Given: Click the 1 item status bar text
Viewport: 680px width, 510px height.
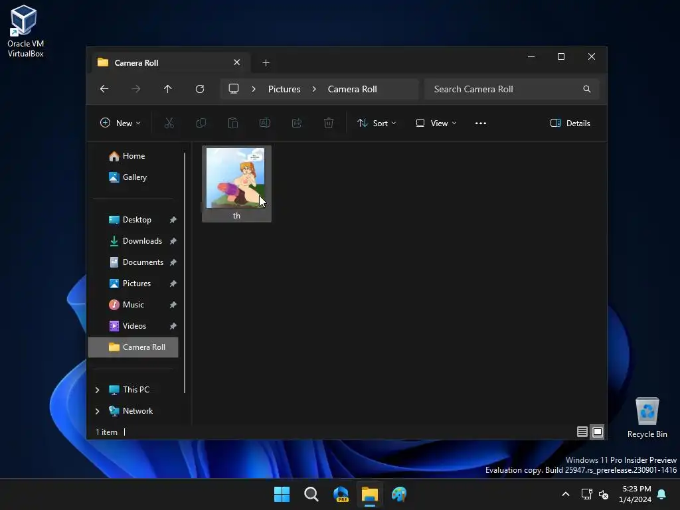Looking at the screenshot, I should point(106,432).
